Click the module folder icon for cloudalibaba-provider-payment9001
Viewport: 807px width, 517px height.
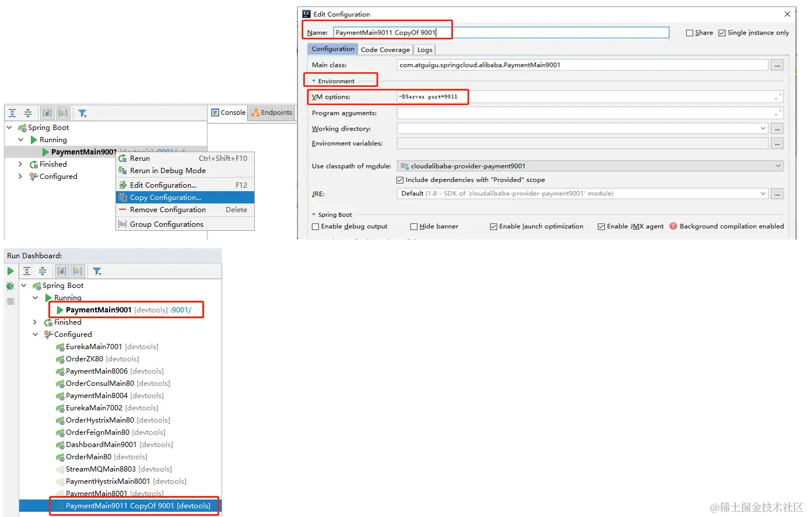pyautogui.click(x=405, y=166)
